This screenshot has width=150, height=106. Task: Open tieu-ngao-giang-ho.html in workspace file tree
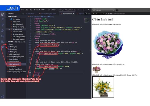pyautogui.click(x=17, y=72)
